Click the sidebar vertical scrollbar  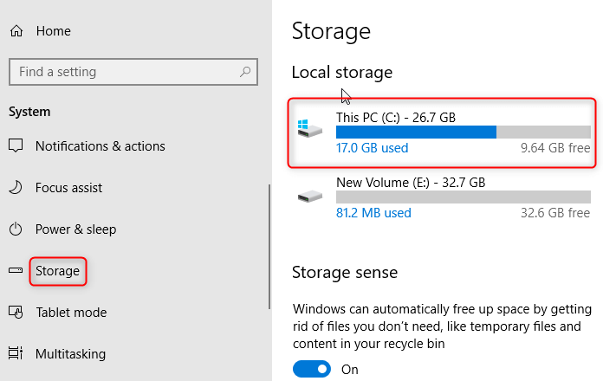(269, 247)
